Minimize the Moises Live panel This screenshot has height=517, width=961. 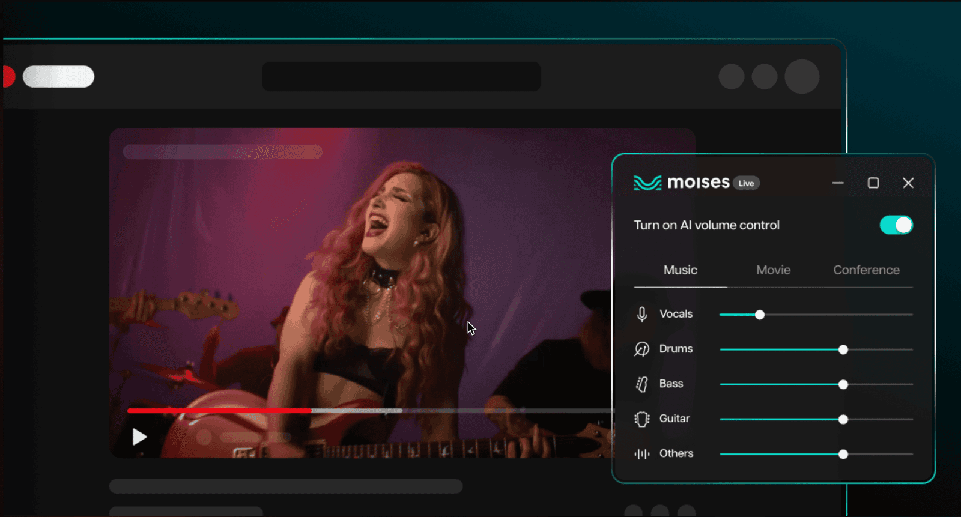[838, 183]
